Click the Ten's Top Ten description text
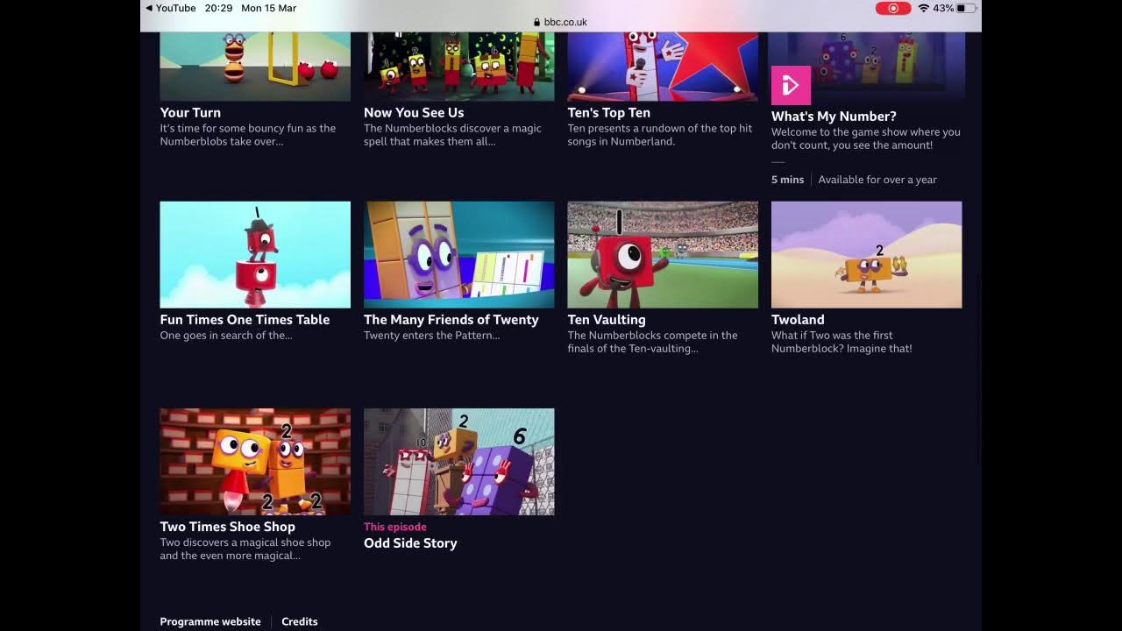The width and height of the screenshot is (1122, 631). tap(660, 135)
